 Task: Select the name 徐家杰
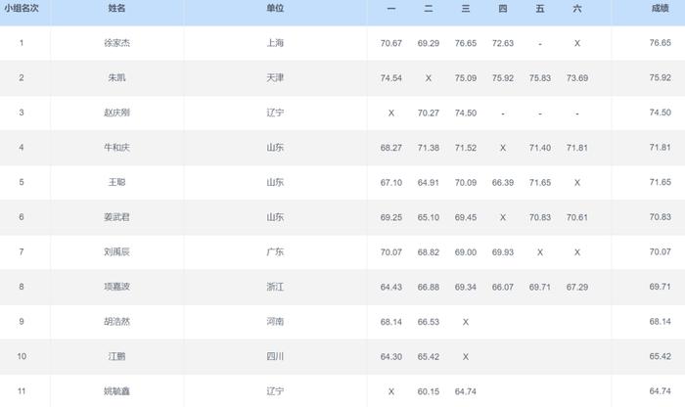[x=116, y=43]
